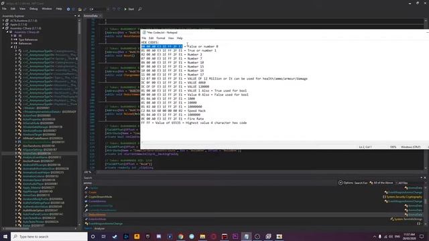Open the C# language dropdown in dnSpy toolbar
429x241 pixels.
(x=99, y=9)
